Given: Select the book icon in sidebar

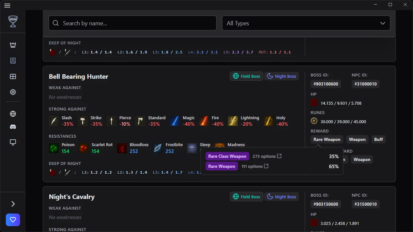Looking at the screenshot, I should coord(13,61).
